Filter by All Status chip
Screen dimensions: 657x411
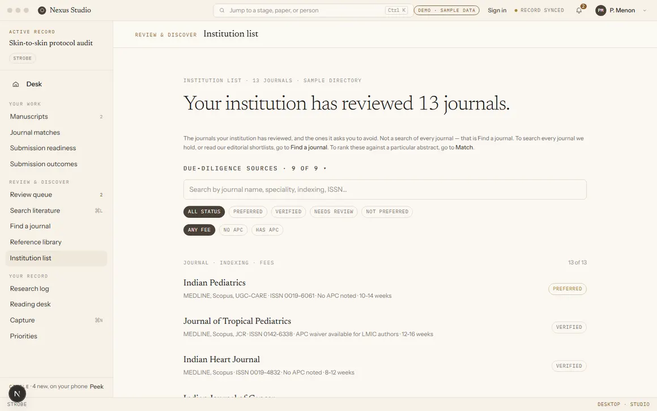click(204, 212)
